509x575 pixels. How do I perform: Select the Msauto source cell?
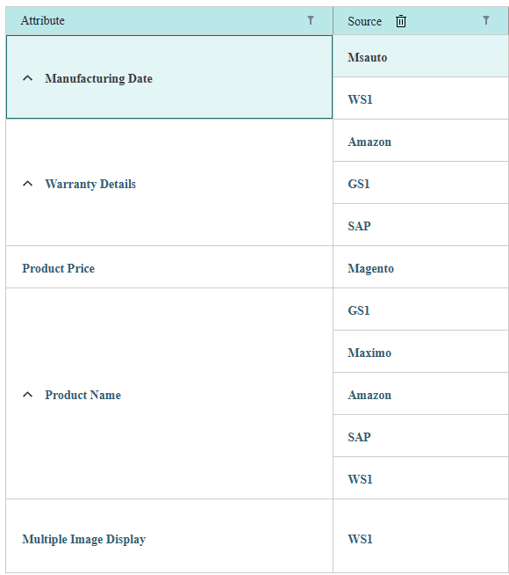click(420, 56)
